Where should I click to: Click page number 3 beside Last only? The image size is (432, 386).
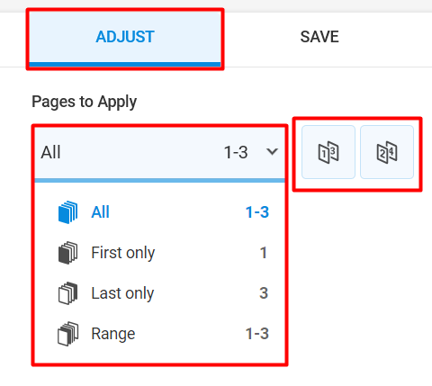[x=264, y=293]
